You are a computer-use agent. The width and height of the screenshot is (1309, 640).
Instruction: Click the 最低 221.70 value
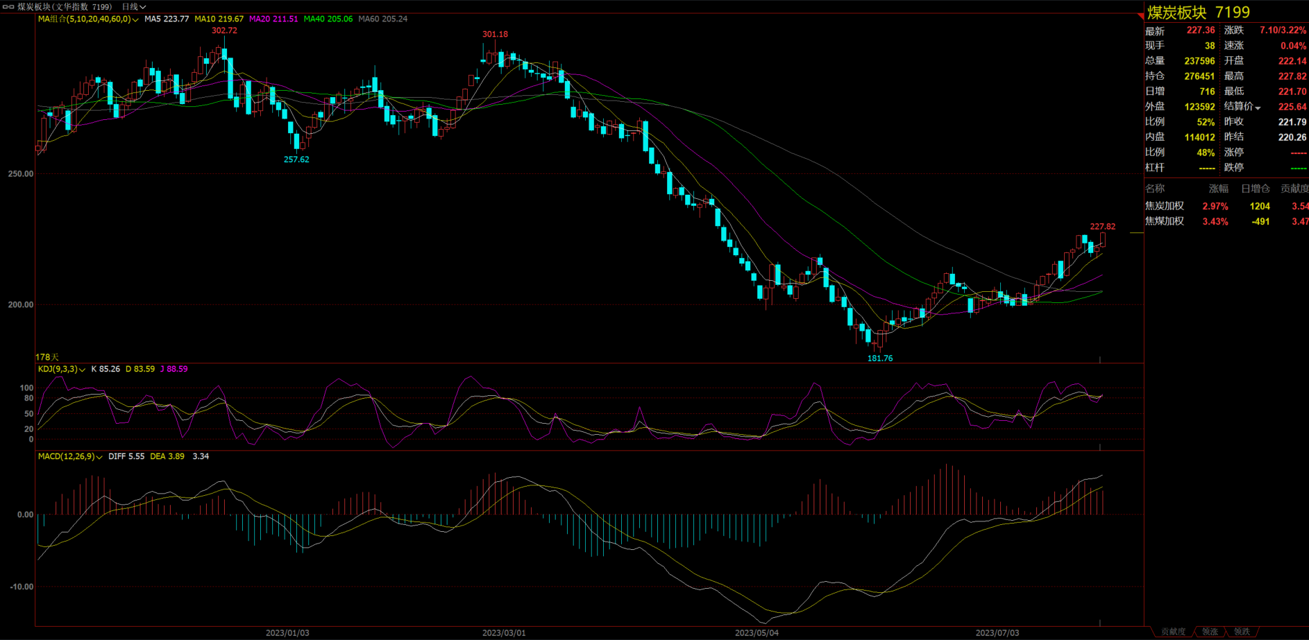(1292, 92)
